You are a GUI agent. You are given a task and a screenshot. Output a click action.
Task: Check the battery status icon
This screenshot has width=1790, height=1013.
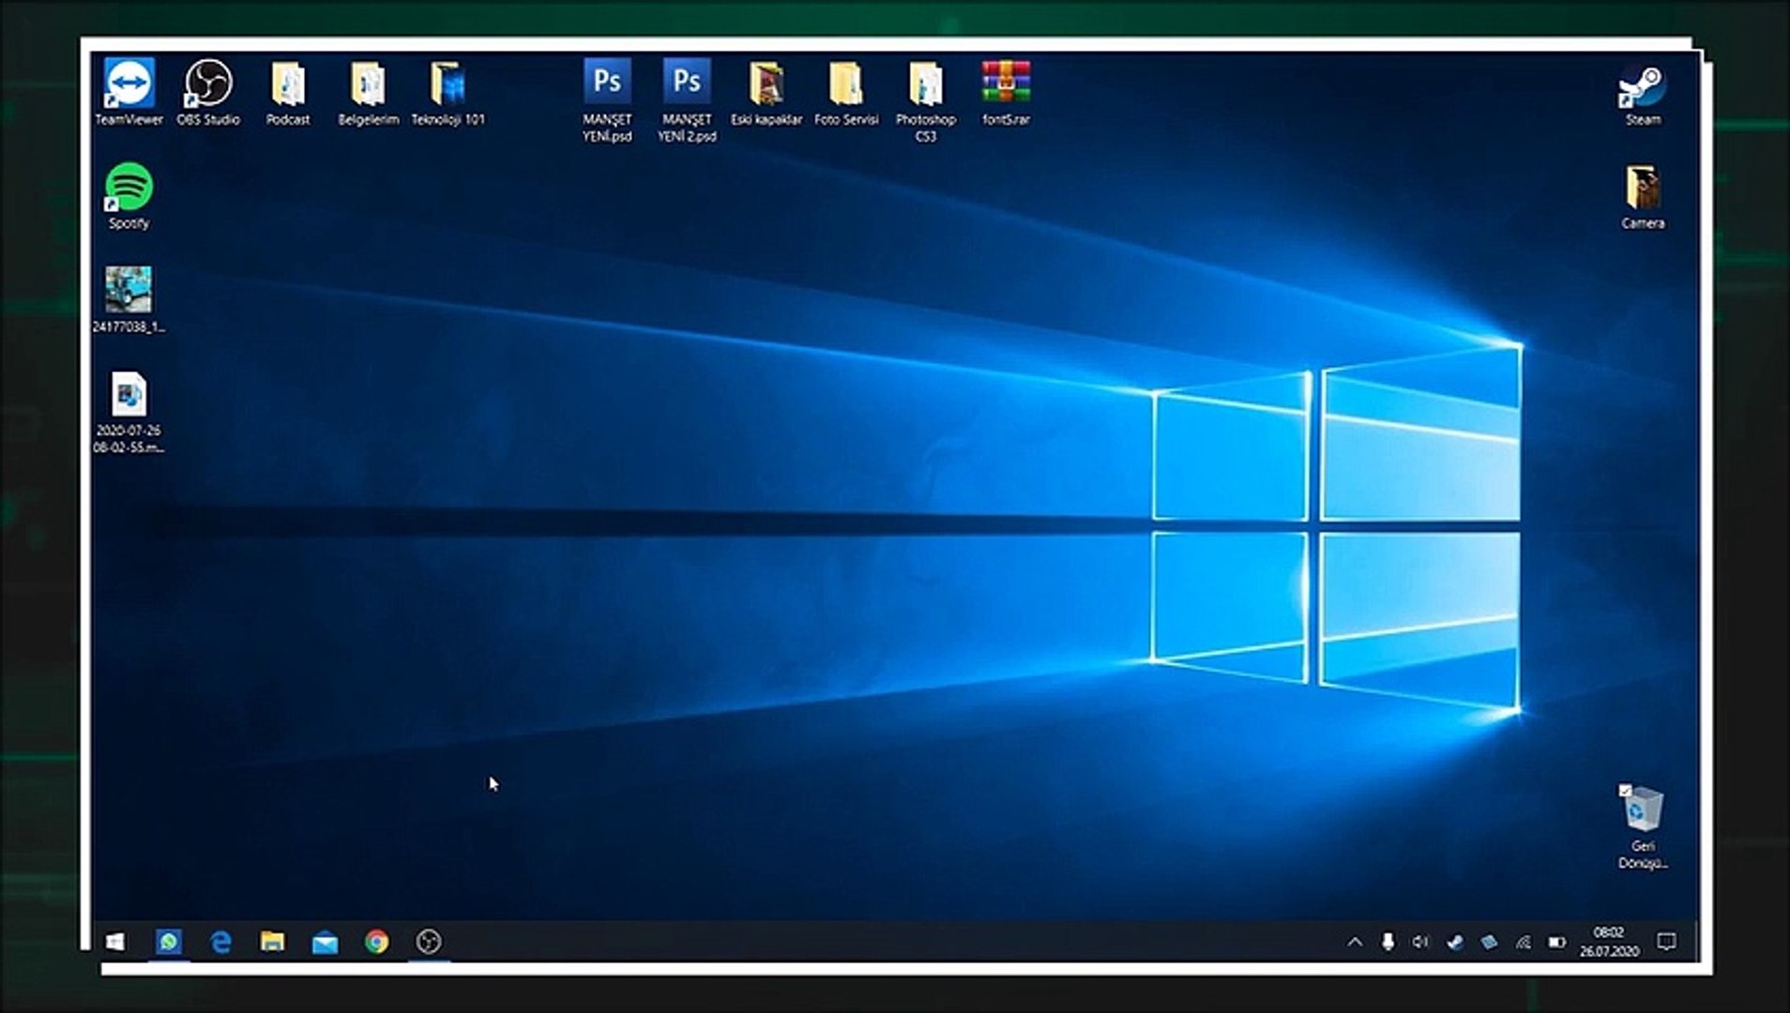(x=1556, y=942)
